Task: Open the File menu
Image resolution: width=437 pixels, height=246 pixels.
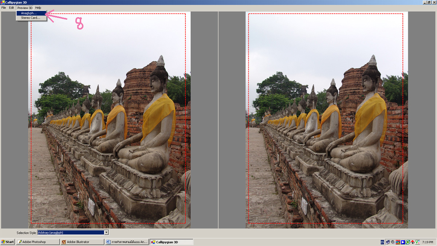Action: [x=4, y=8]
